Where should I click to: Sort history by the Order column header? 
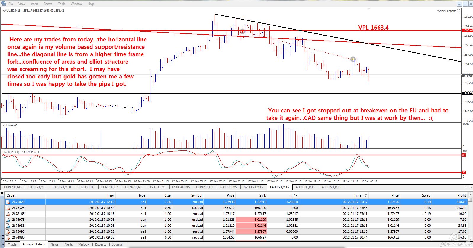(25, 195)
